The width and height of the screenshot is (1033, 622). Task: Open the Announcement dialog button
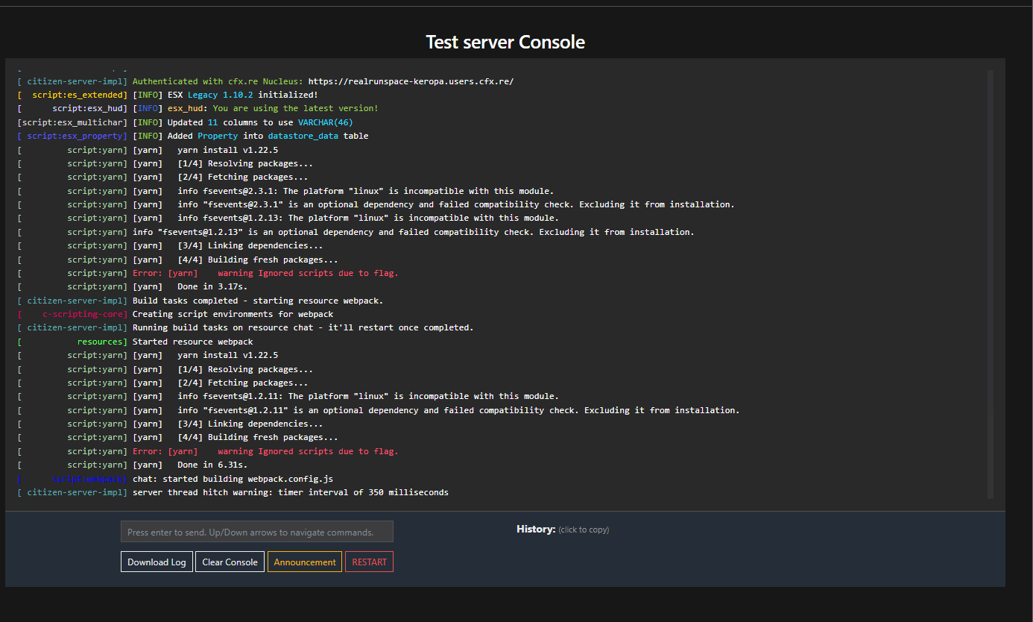pyautogui.click(x=305, y=562)
